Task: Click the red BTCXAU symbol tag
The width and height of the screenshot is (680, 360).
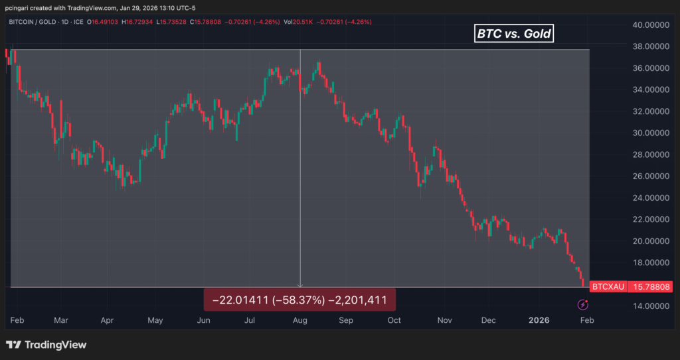Action: point(608,287)
